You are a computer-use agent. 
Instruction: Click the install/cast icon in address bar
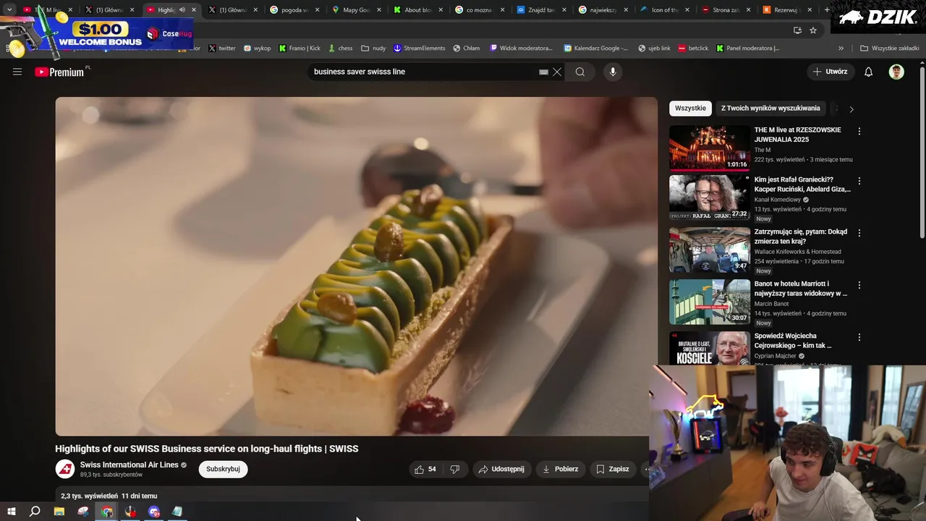(797, 30)
